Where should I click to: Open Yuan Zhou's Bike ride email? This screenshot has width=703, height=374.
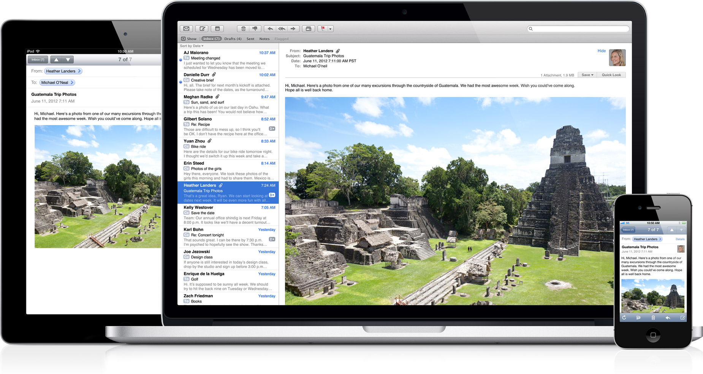point(228,148)
